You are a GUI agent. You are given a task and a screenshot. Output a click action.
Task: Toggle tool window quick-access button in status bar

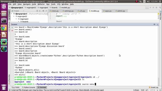[10, 90]
